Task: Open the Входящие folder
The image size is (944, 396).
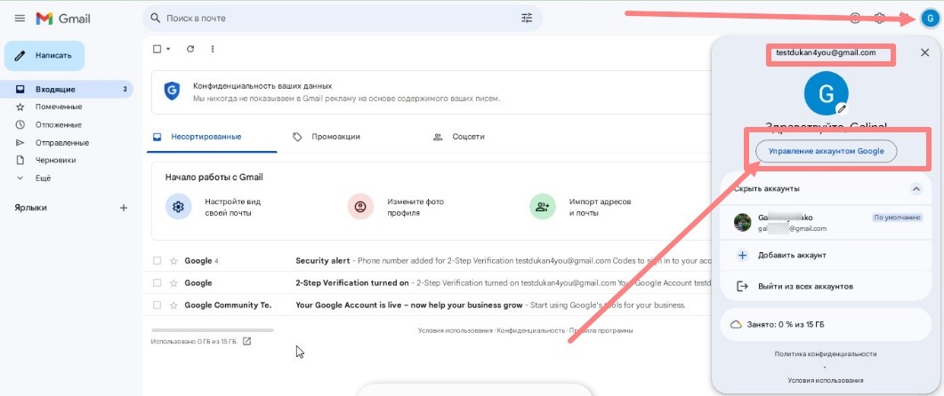Action: [x=68, y=89]
